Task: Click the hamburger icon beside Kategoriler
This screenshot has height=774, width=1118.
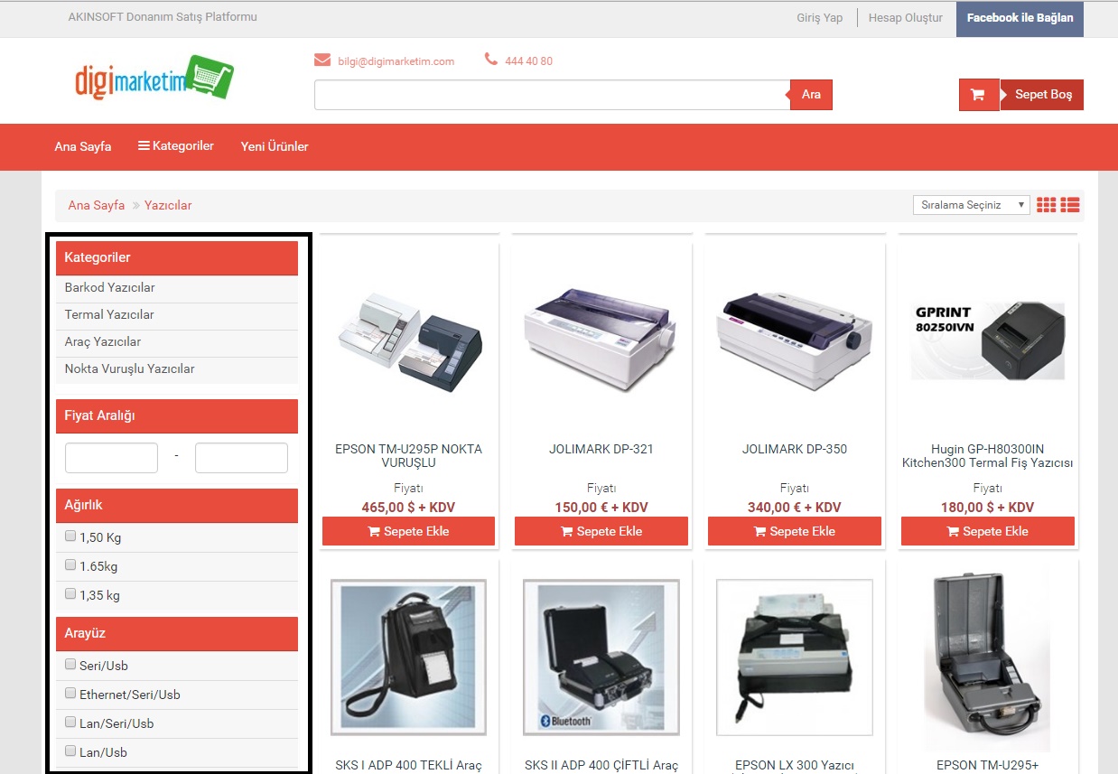Action: [144, 145]
